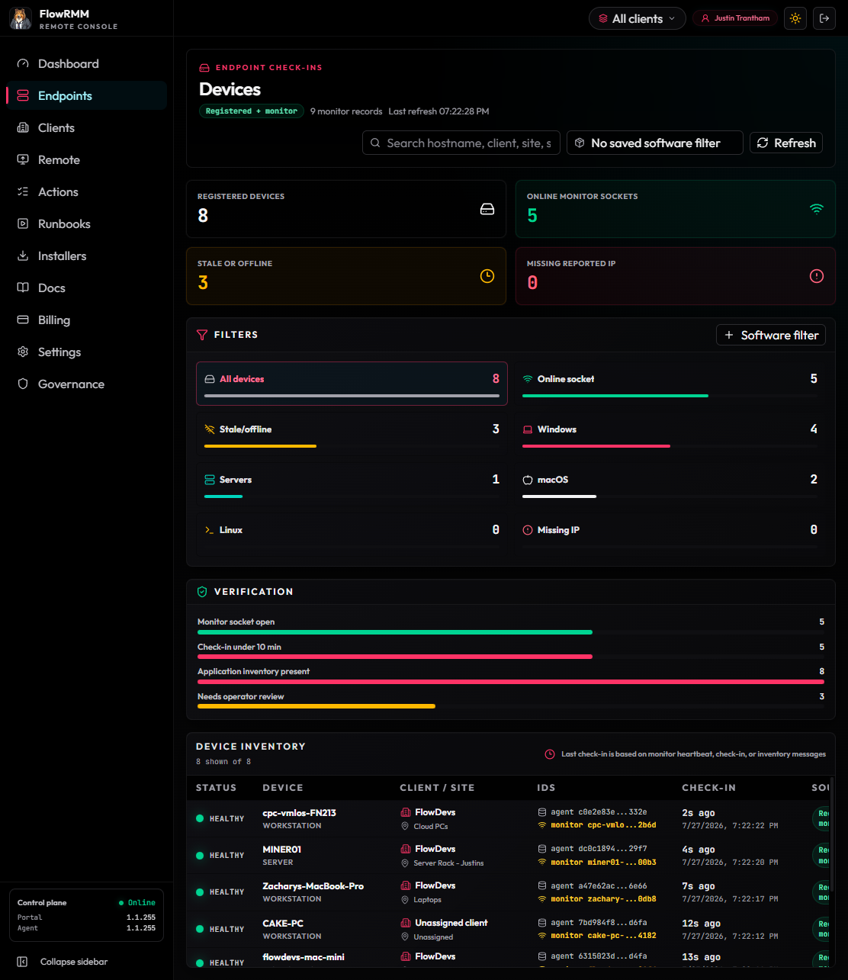Click the Online Monitor Sockets wifi icon
The width and height of the screenshot is (848, 980).
pyautogui.click(x=817, y=209)
